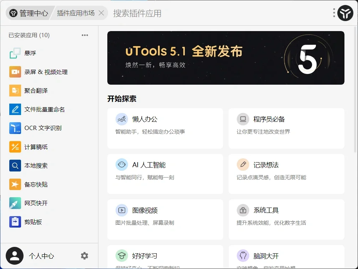Open the 懒人办公 category card
The image size is (358, 269).
click(x=165, y=128)
